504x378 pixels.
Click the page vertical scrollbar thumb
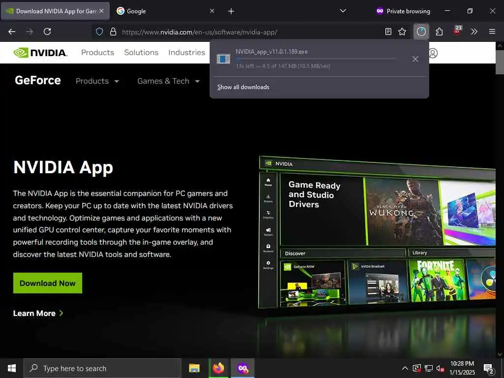click(500, 62)
